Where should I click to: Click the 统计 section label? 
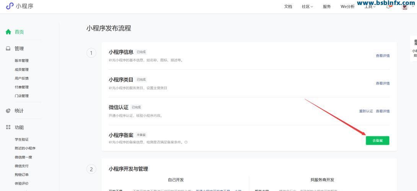click(19, 111)
